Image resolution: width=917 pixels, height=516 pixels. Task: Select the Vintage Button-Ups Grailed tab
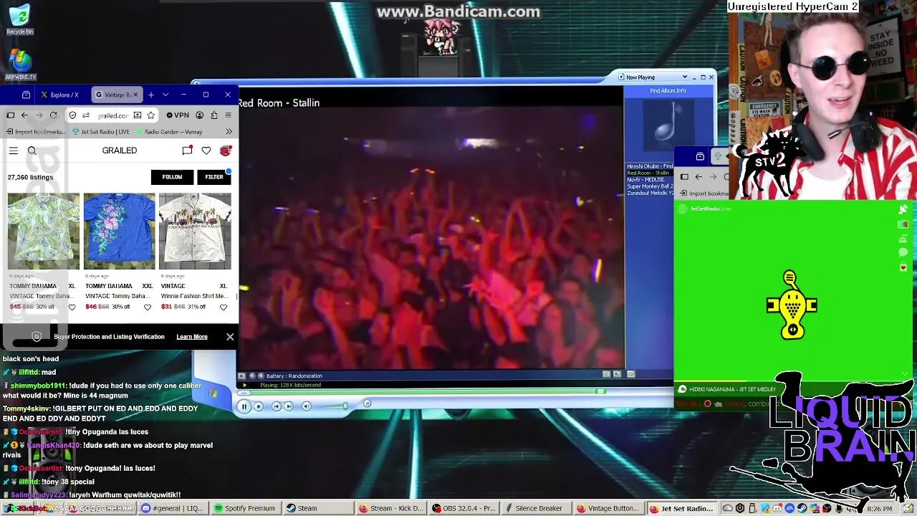[x=117, y=95]
